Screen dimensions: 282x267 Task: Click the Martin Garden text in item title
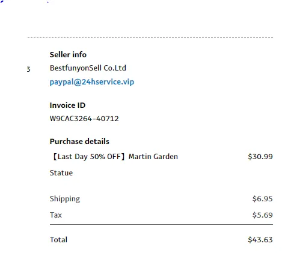pyautogui.click(x=153, y=157)
